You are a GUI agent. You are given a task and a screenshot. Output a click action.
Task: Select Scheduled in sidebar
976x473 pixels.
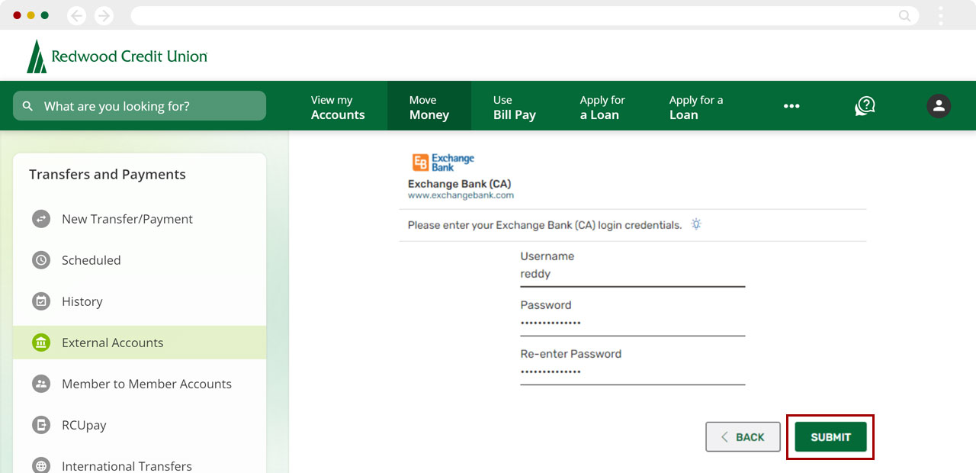140,260
